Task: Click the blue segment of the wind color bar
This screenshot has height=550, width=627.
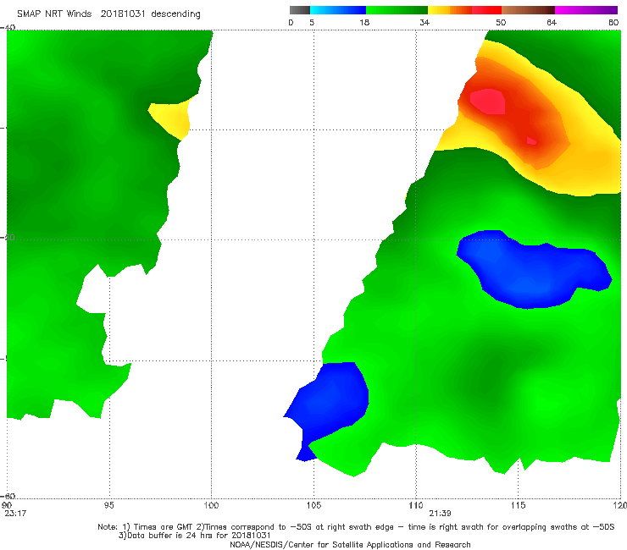Action: [x=338, y=10]
